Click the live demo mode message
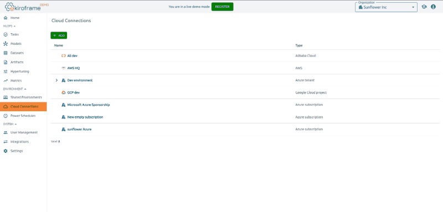 pyautogui.click(x=189, y=7)
